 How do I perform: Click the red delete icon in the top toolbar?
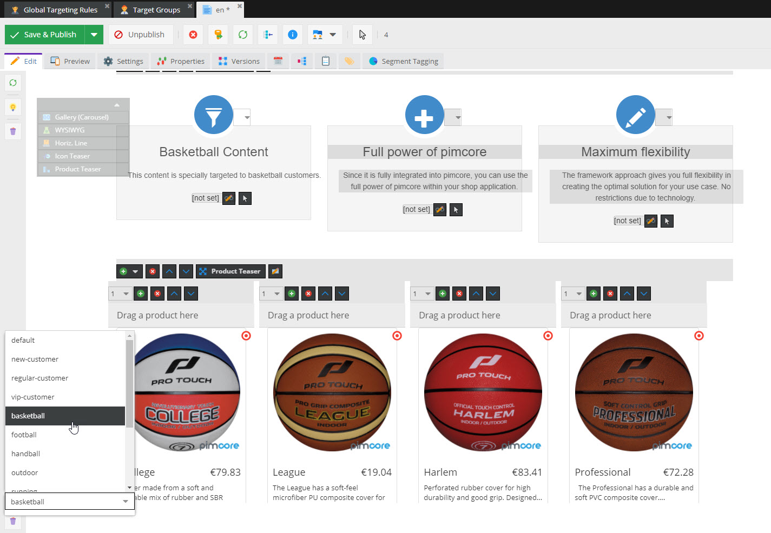[193, 35]
